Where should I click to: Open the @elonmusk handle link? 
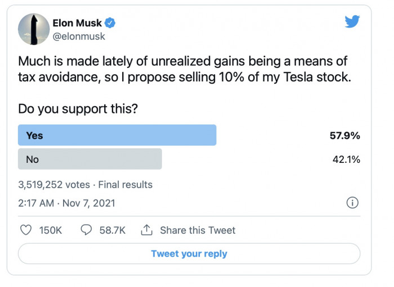coord(79,37)
